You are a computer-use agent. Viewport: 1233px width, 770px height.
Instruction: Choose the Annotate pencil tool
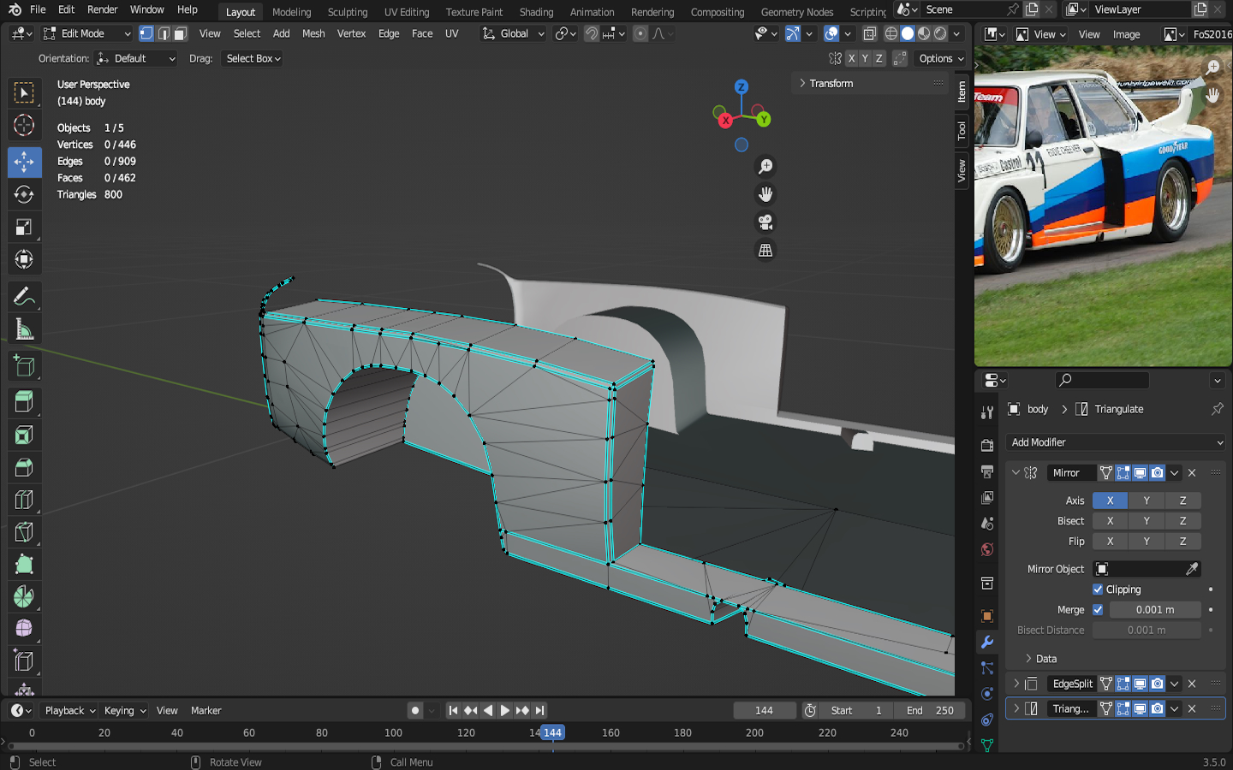point(24,296)
